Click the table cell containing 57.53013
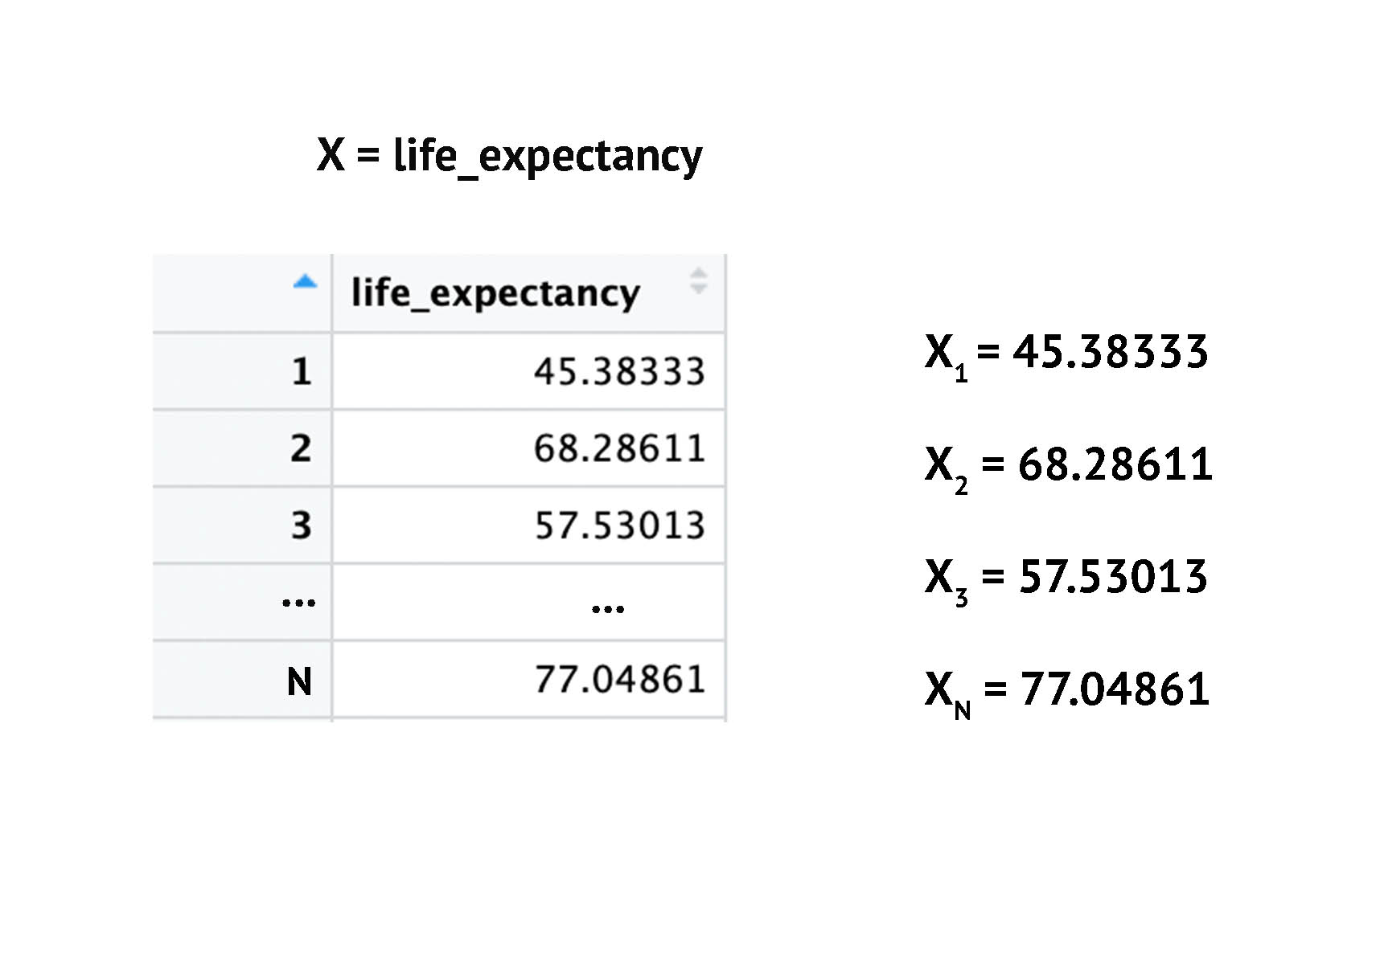 coord(619,525)
